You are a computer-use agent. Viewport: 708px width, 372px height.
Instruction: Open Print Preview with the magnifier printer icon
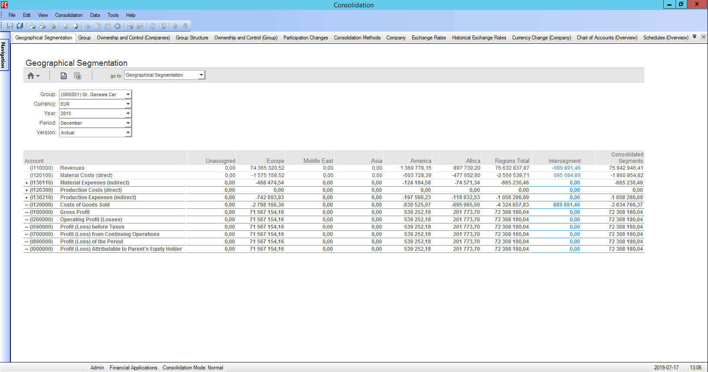click(52, 26)
